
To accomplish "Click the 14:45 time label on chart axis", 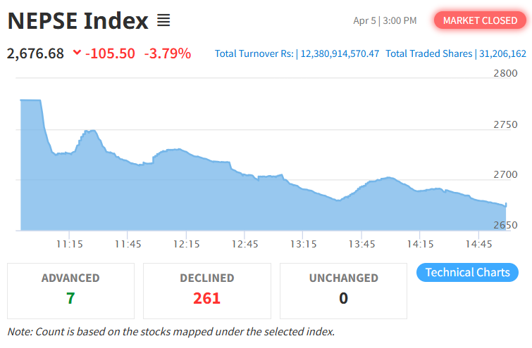I will [x=478, y=244].
